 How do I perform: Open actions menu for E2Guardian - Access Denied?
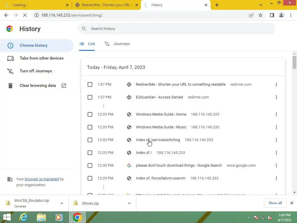click(276, 97)
